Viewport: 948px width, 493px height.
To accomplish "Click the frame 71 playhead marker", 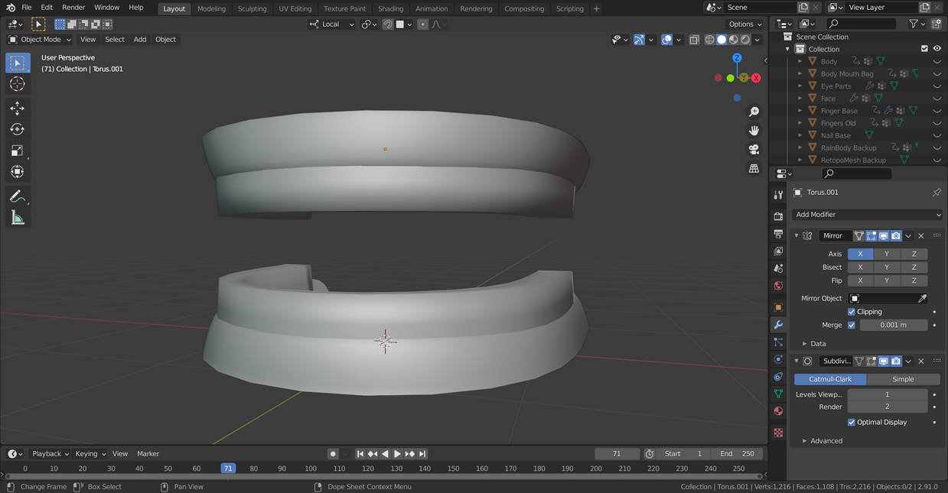I will pyautogui.click(x=228, y=469).
